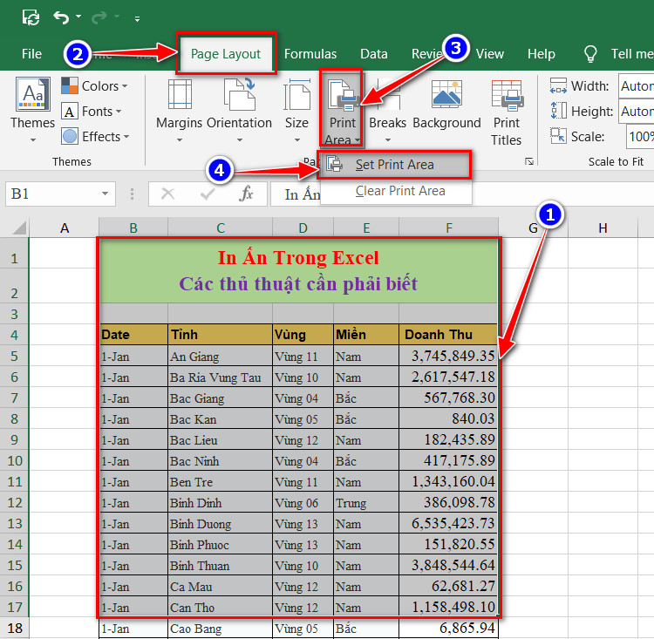Click the Insert Function fx button

pyautogui.click(x=246, y=194)
